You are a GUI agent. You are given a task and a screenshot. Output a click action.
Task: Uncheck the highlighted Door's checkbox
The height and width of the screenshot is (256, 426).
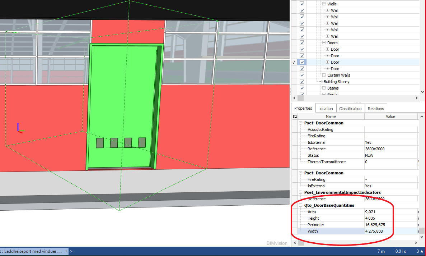point(302,62)
